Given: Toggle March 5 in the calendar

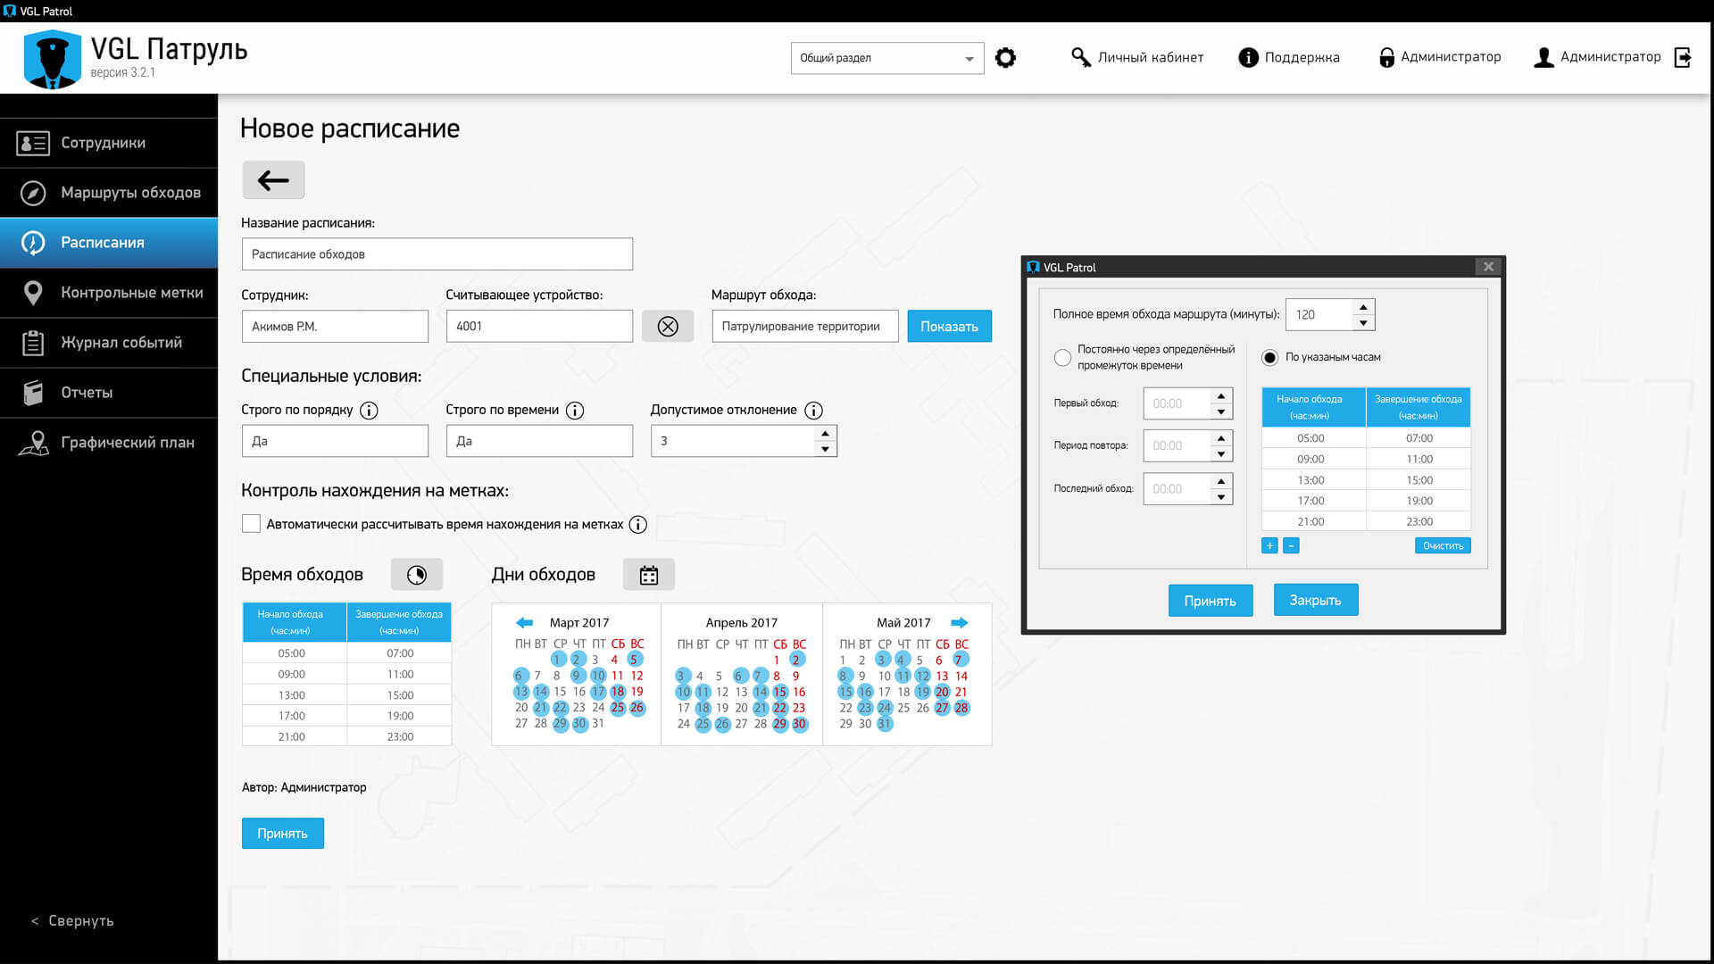Looking at the screenshot, I should pos(634,660).
